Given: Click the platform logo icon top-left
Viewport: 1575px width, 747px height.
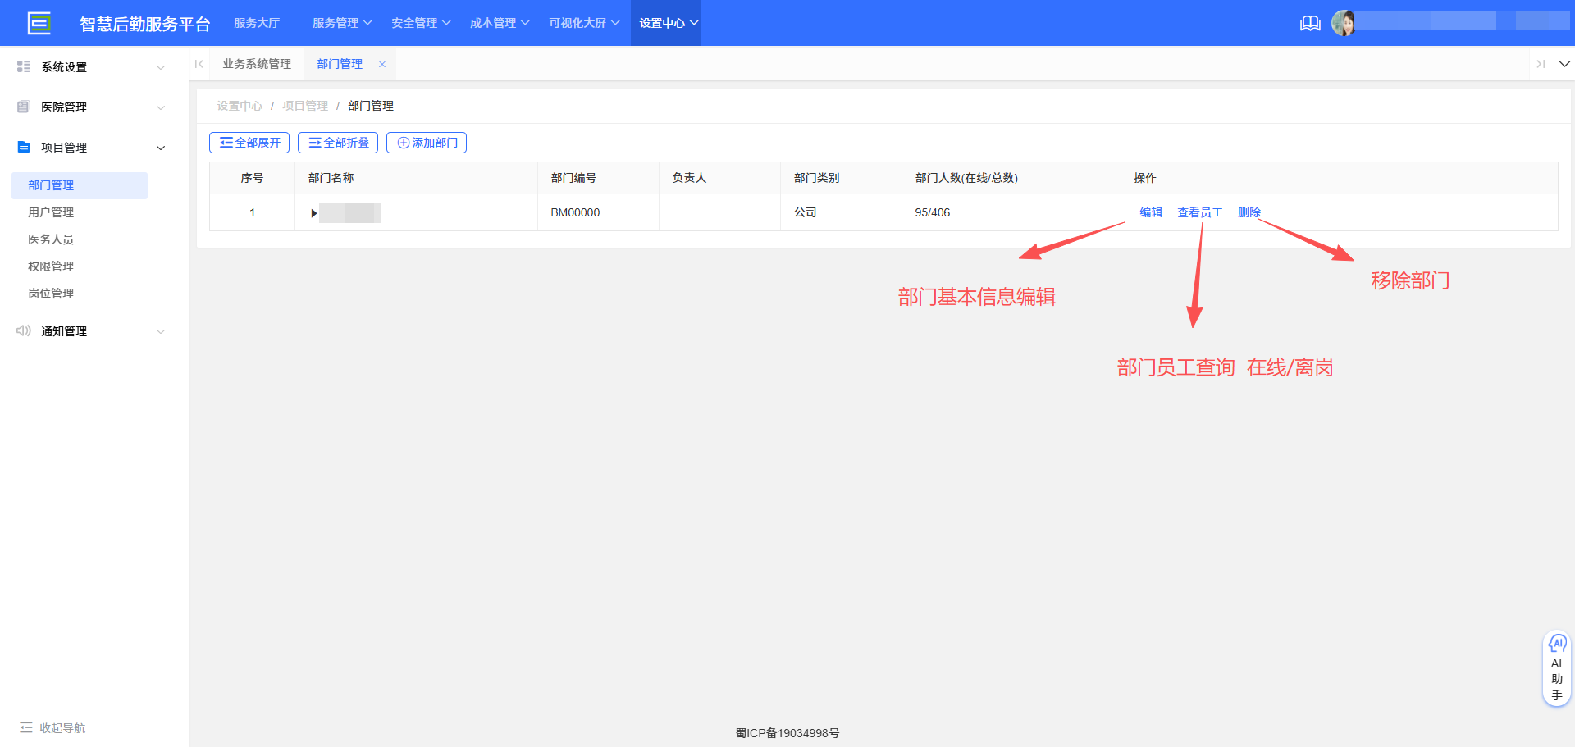Looking at the screenshot, I should (40, 22).
